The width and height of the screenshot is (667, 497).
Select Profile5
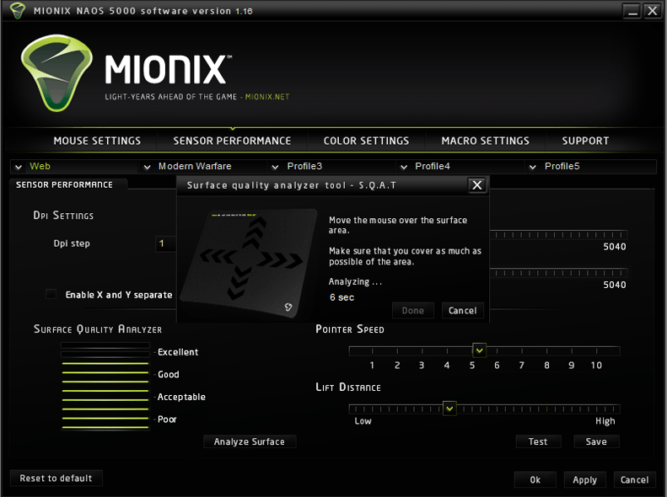click(562, 166)
